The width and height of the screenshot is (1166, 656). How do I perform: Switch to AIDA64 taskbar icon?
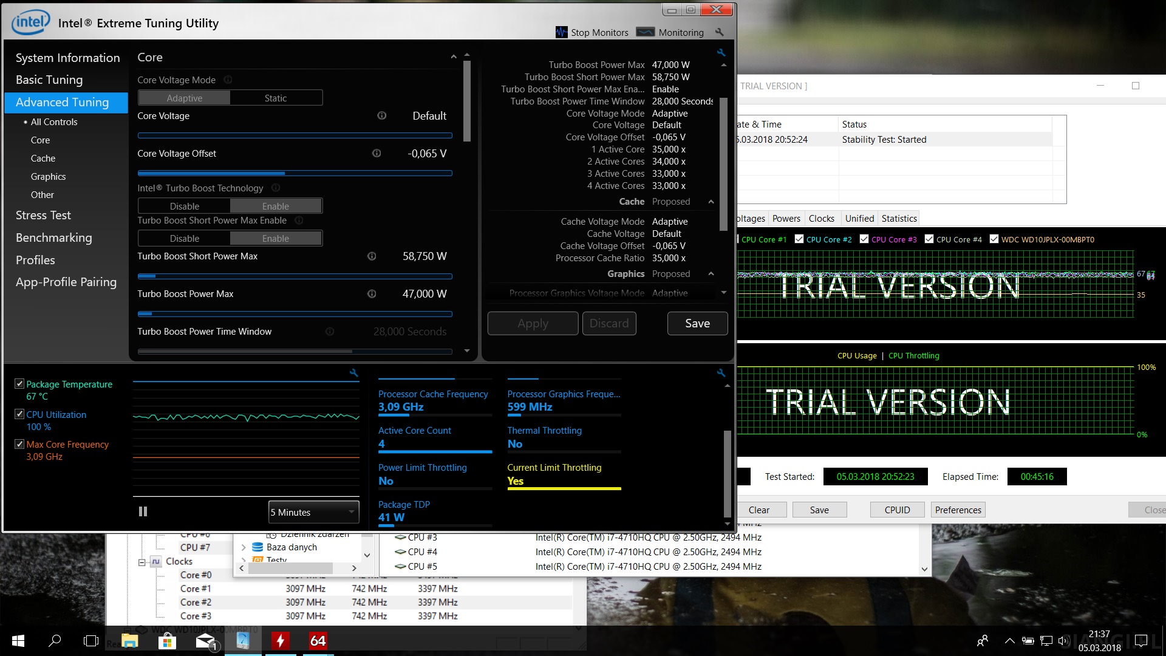[x=318, y=641]
